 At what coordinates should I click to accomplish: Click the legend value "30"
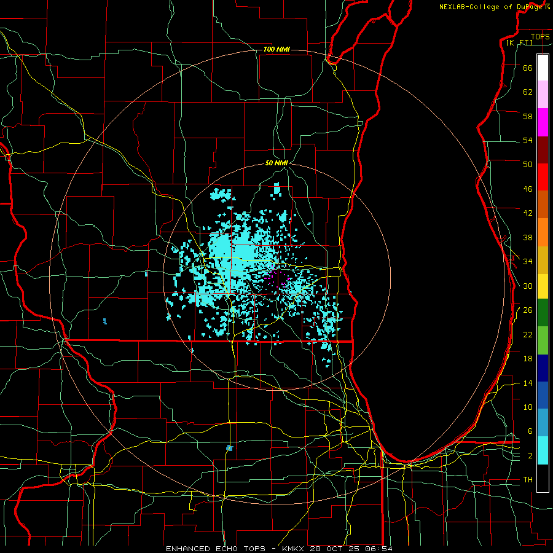528,286
